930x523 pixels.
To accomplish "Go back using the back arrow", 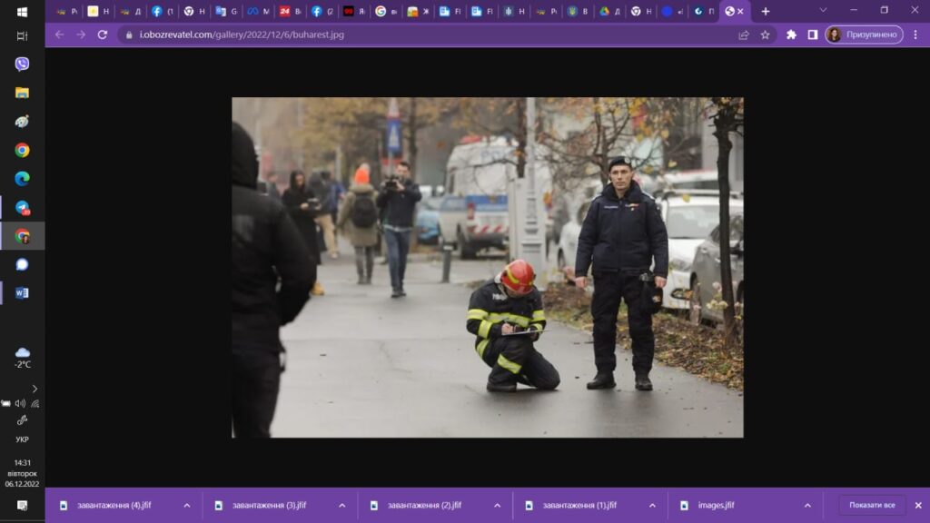I will tap(59, 35).
